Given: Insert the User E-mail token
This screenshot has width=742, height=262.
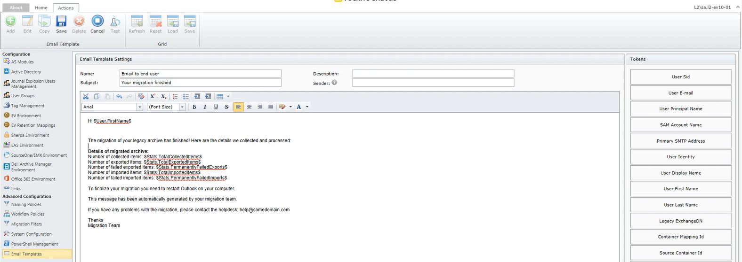Looking at the screenshot, I should coord(680,93).
